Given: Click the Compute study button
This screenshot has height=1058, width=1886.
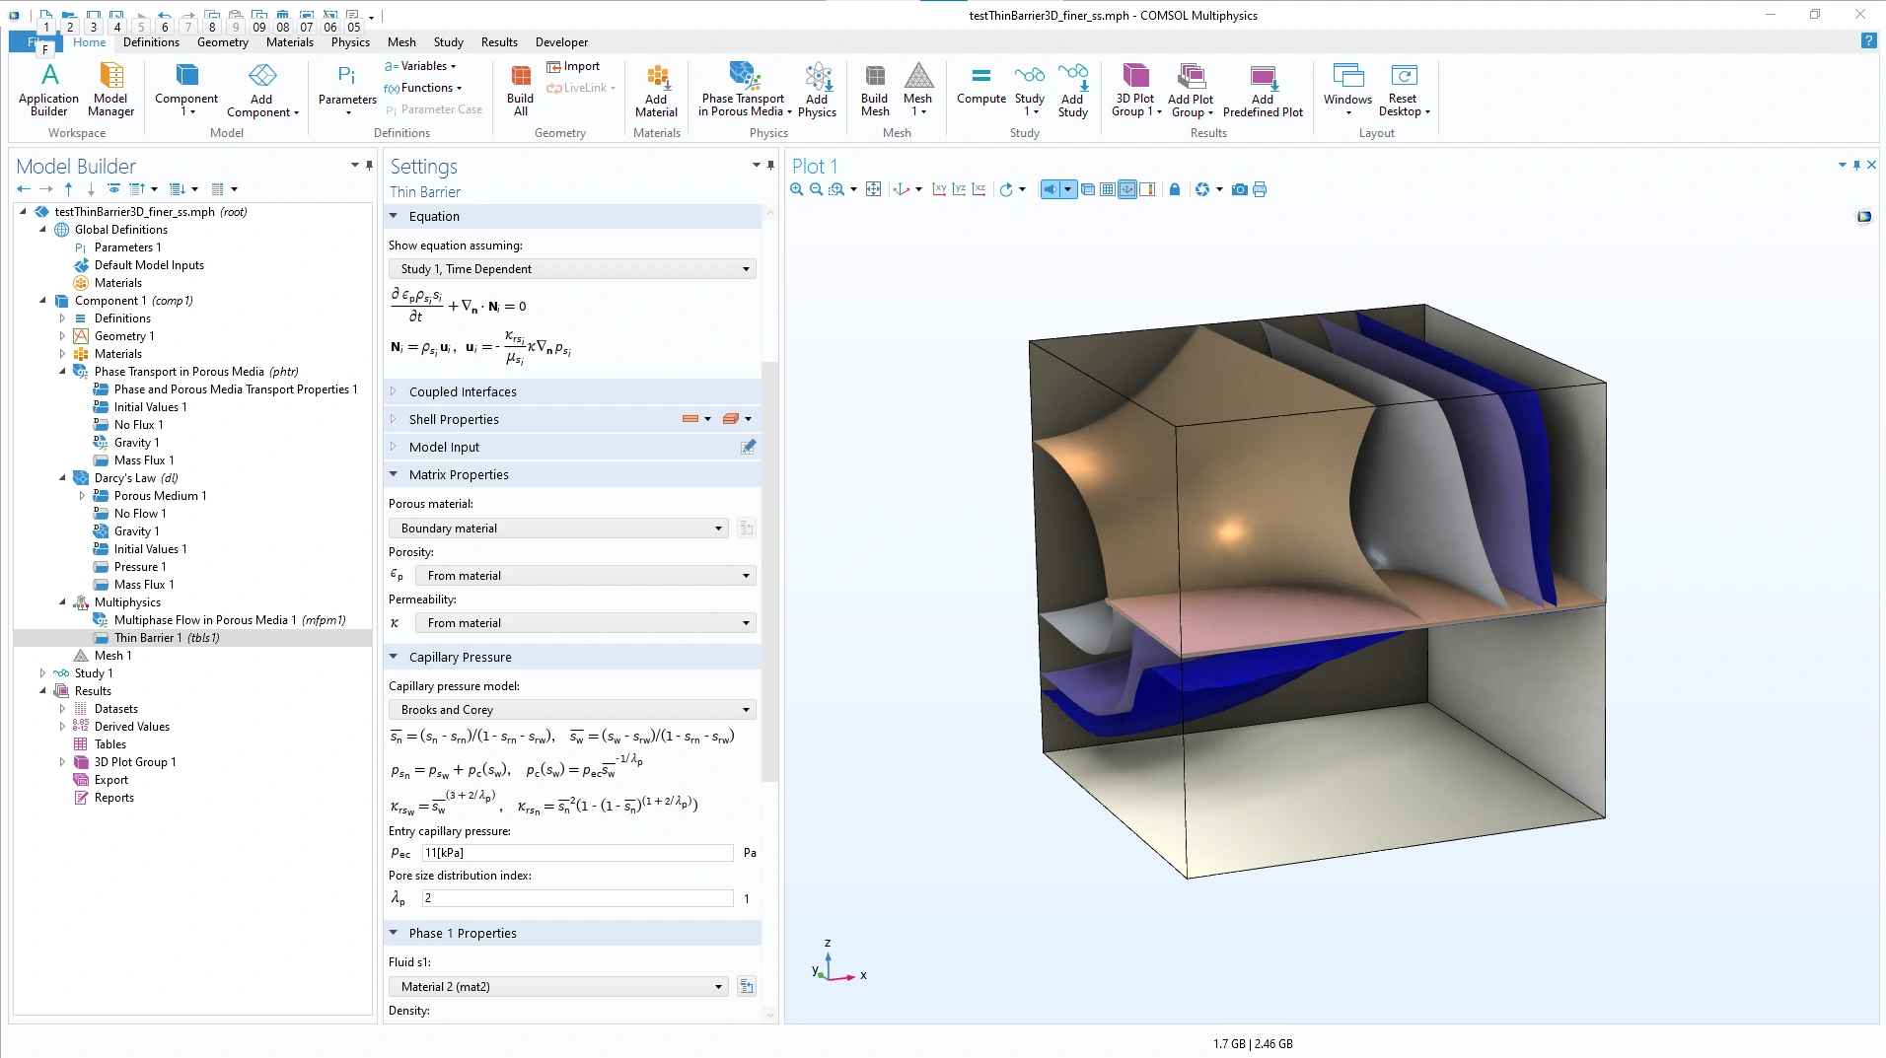Looking at the screenshot, I should (x=980, y=85).
